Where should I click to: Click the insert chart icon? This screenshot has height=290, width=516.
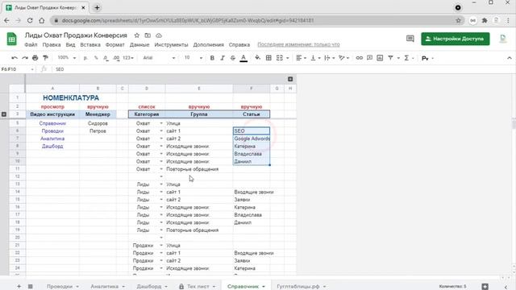point(380,58)
